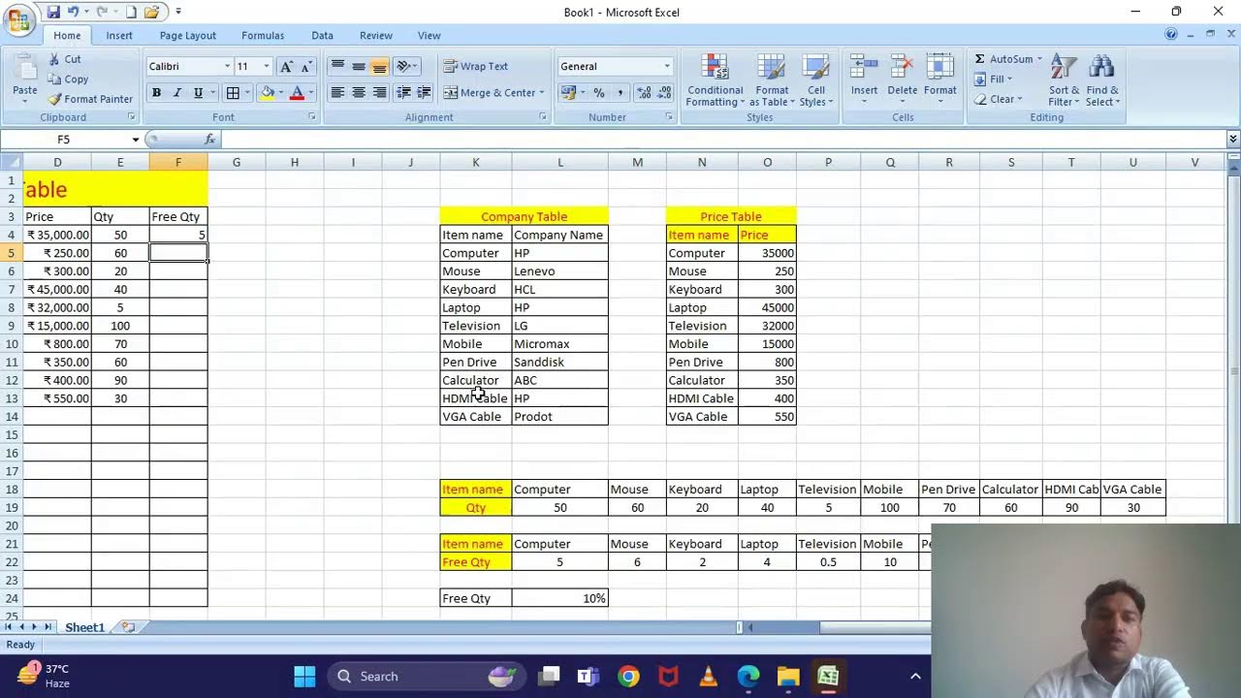Open the Review tab

[376, 35]
